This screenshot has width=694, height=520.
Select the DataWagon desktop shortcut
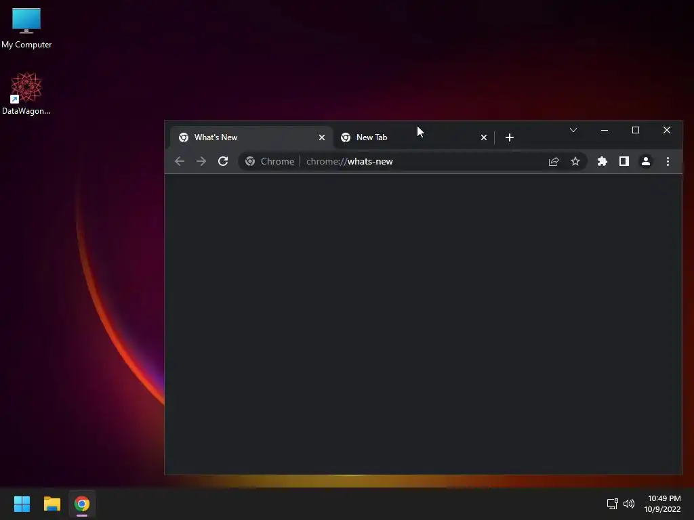(x=26, y=93)
